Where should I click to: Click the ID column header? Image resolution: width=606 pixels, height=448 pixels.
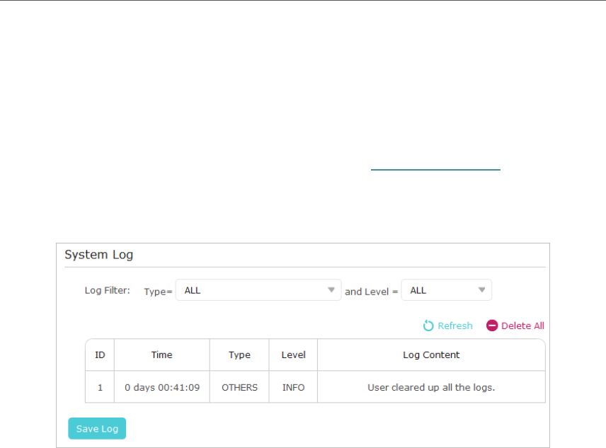tap(100, 355)
